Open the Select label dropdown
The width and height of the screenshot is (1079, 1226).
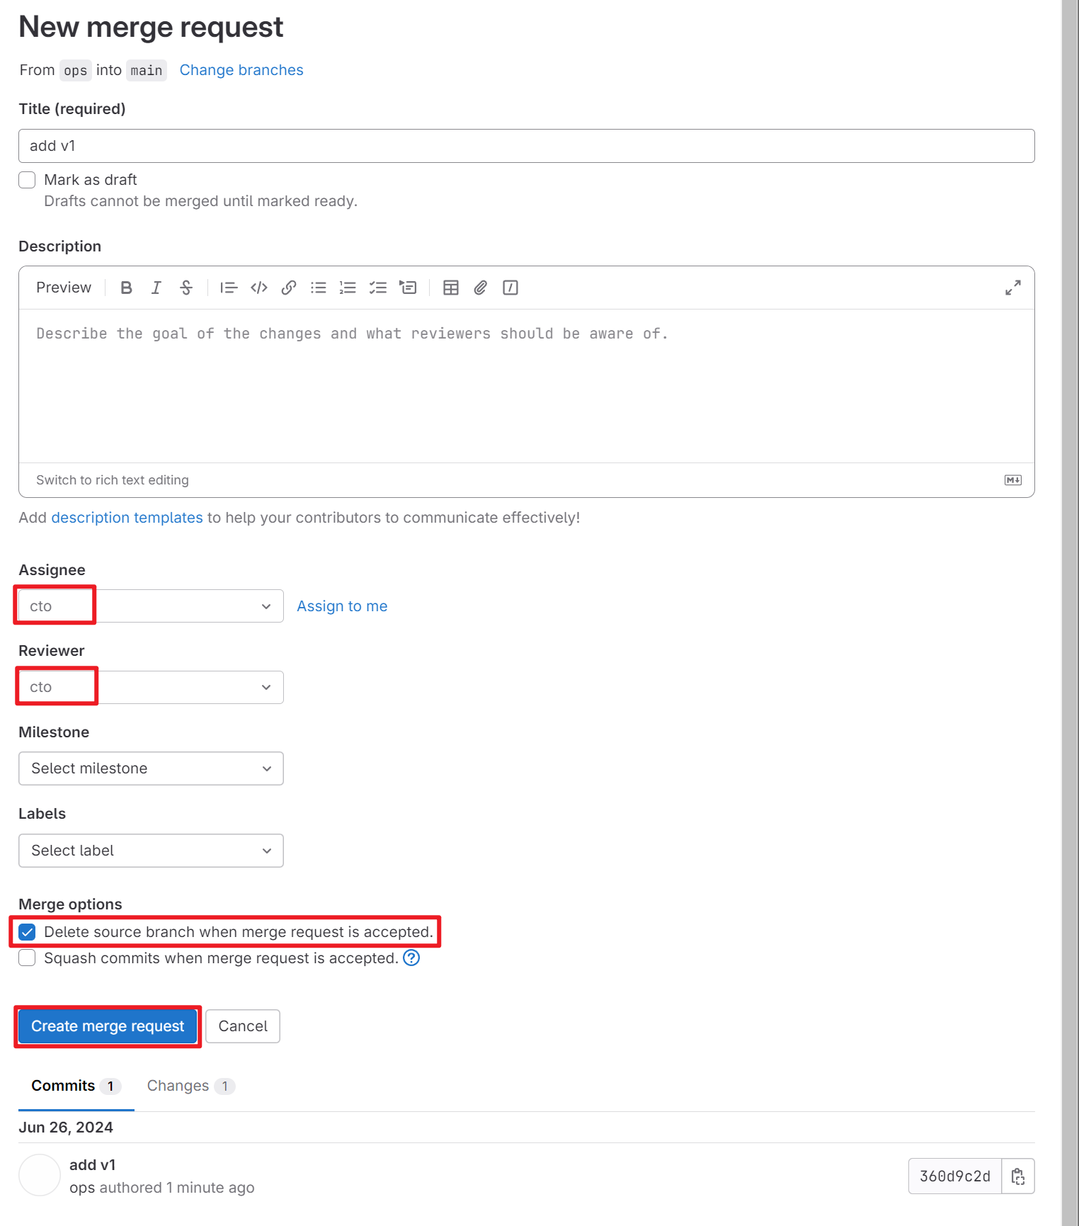(x=151, y=851)
